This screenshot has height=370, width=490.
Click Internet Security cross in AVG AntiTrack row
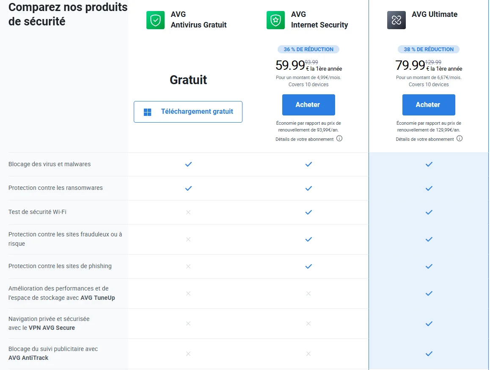tap(308, 354)
